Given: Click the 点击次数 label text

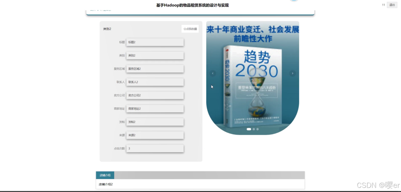Looking at the screenshot, I should (119, 148).
